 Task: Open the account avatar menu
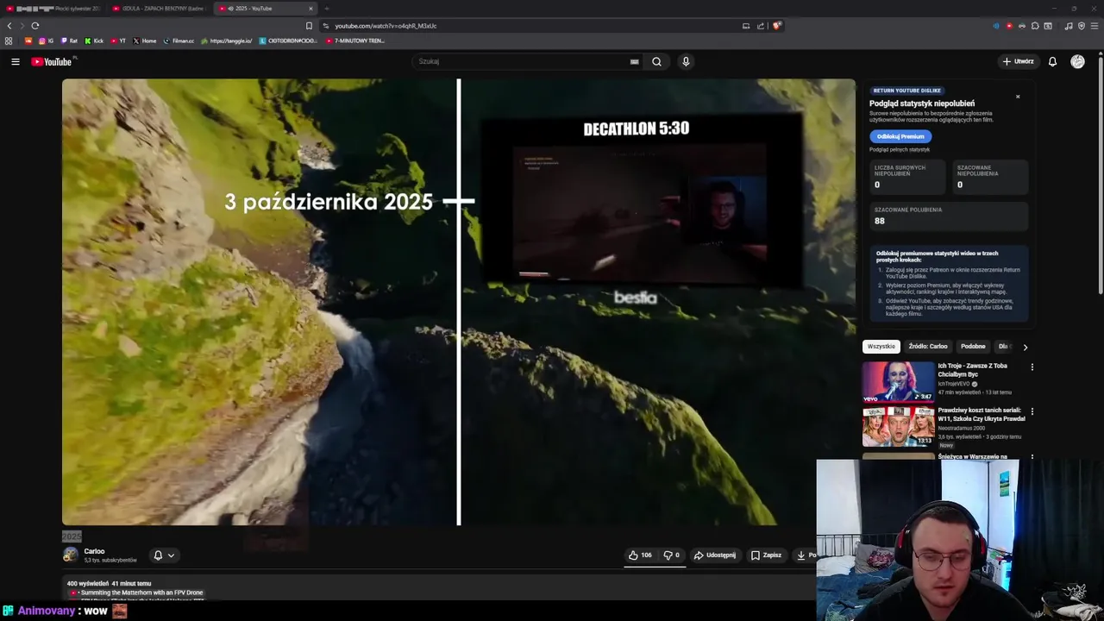(x=1077, y=61)
